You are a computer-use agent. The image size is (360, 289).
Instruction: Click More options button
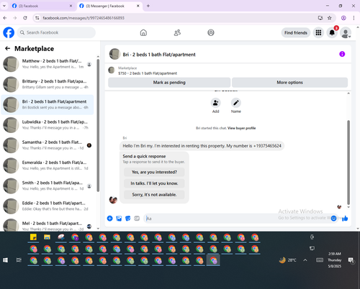[x=289, y=83]
